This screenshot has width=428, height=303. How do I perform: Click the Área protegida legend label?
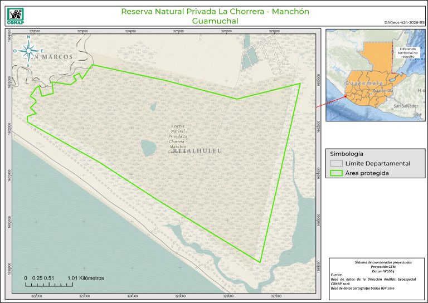(x=367, y=174)
